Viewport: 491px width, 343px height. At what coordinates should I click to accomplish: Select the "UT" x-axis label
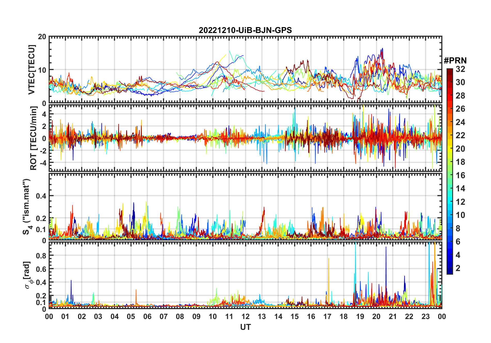(x=245, y=327)
